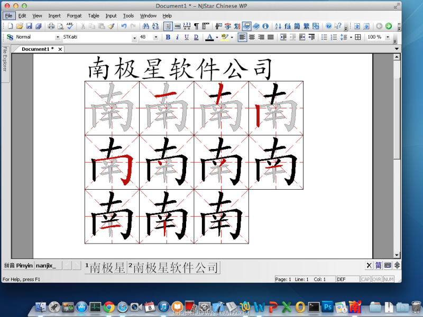The height and width of the screenshot is (317, 423).
Task: Open the Input menu
Action: [111, 16]
